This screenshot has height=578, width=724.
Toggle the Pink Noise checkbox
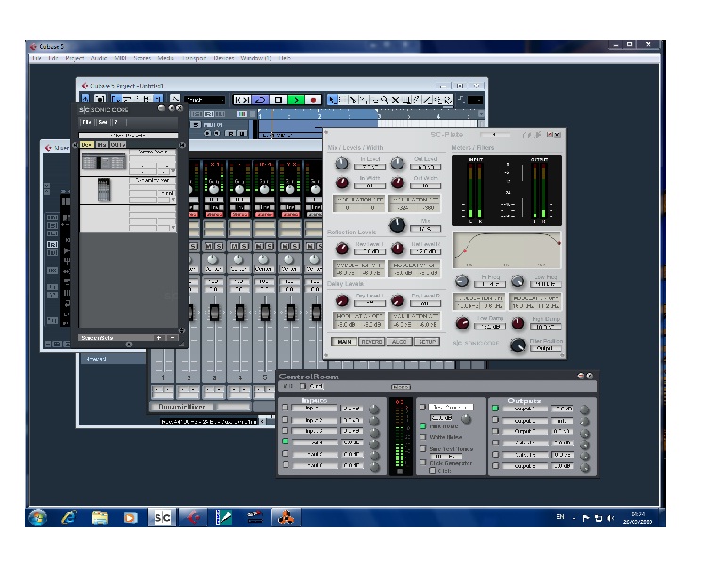point(423,426)
